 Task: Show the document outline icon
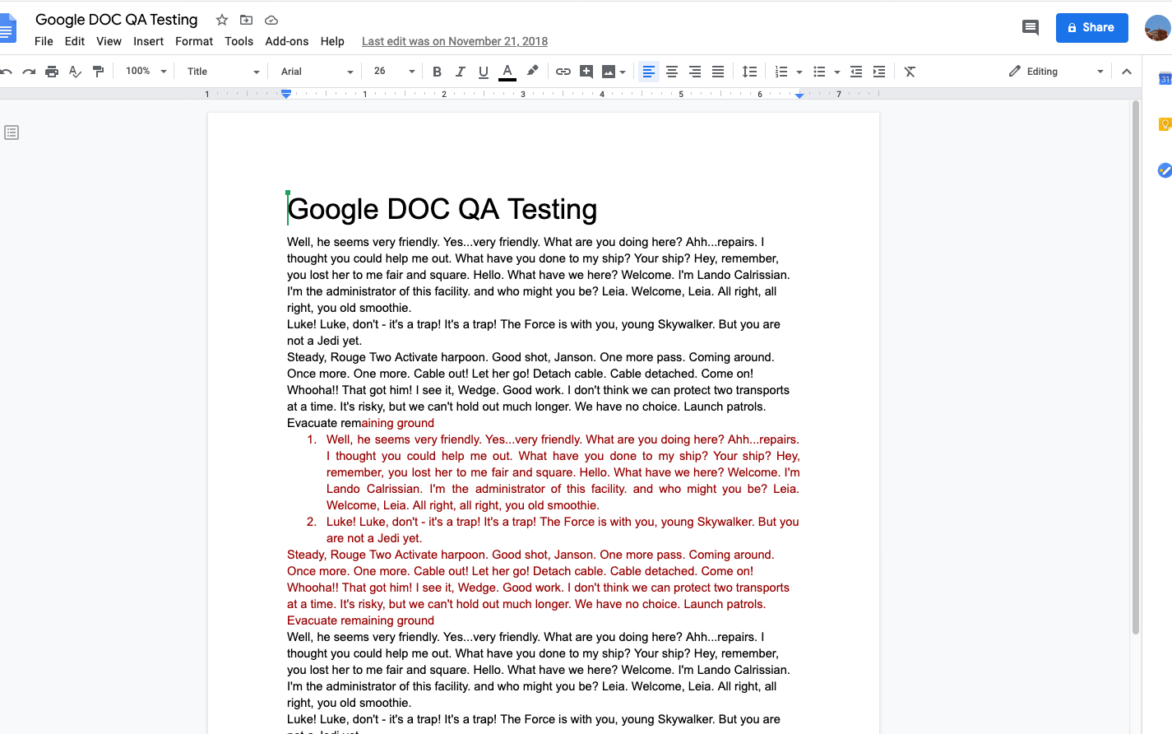pyautogui.click(x=12, y=132)
